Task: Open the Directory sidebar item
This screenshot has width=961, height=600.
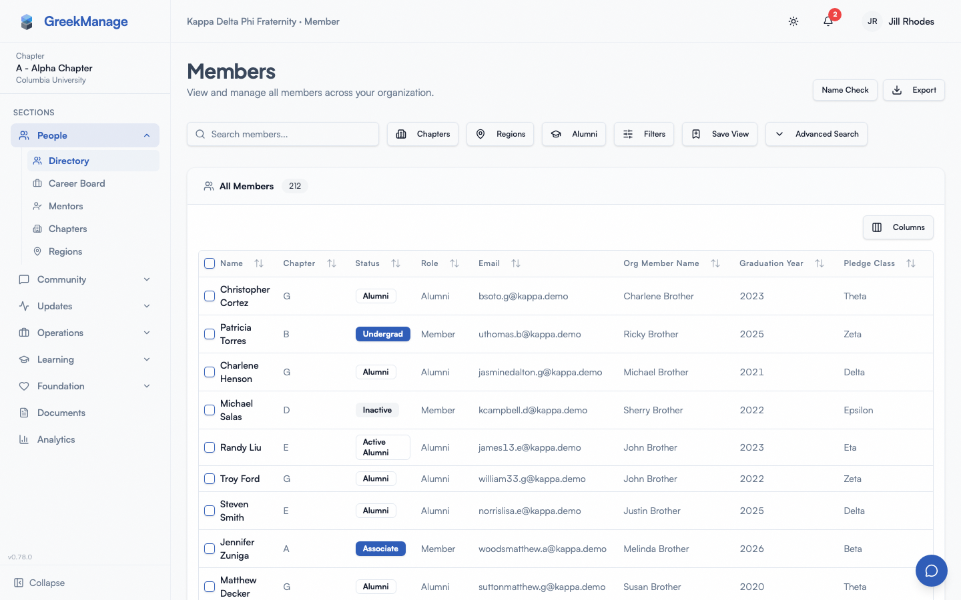Action: tap(93, 161)
